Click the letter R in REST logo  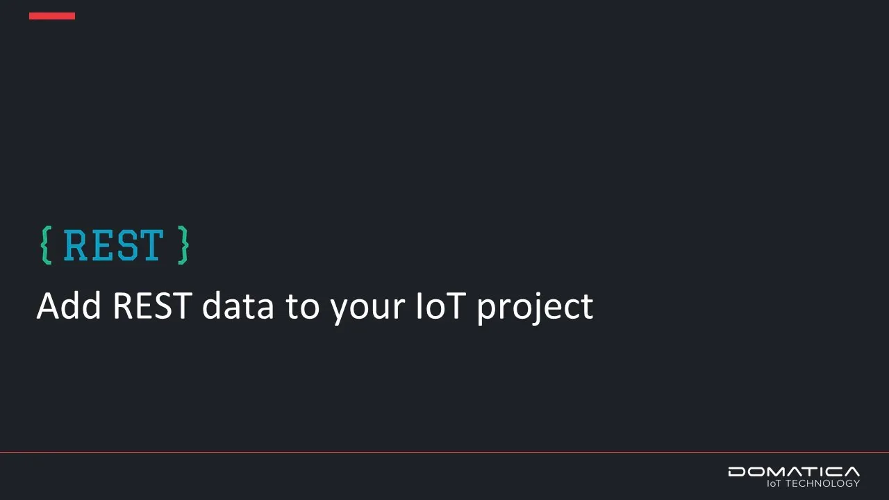[75, 246]
